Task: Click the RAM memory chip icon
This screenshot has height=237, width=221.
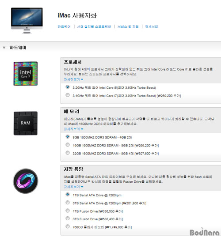Action: (26, 123)
